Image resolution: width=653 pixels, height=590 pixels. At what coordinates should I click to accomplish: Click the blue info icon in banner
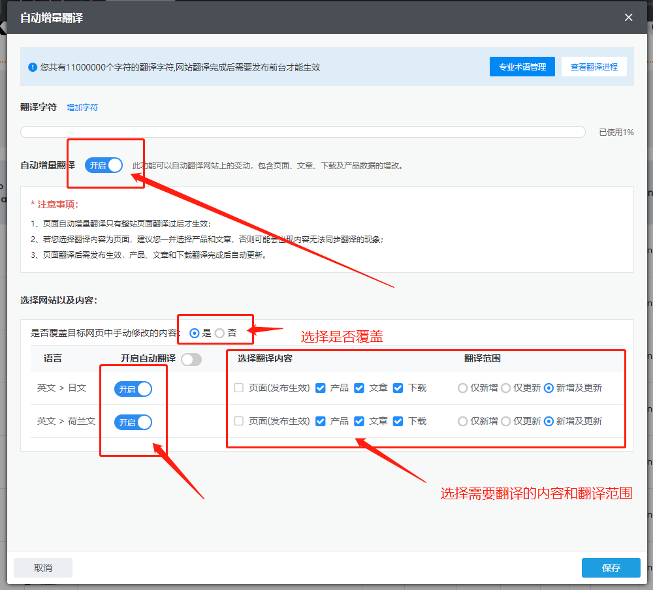33,67
